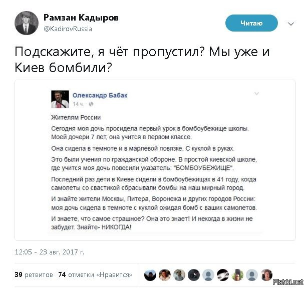Click fourth dark liker avatar
Image resolution: width=306 pixels, height=288 pixels.
(x=194, y=275)
